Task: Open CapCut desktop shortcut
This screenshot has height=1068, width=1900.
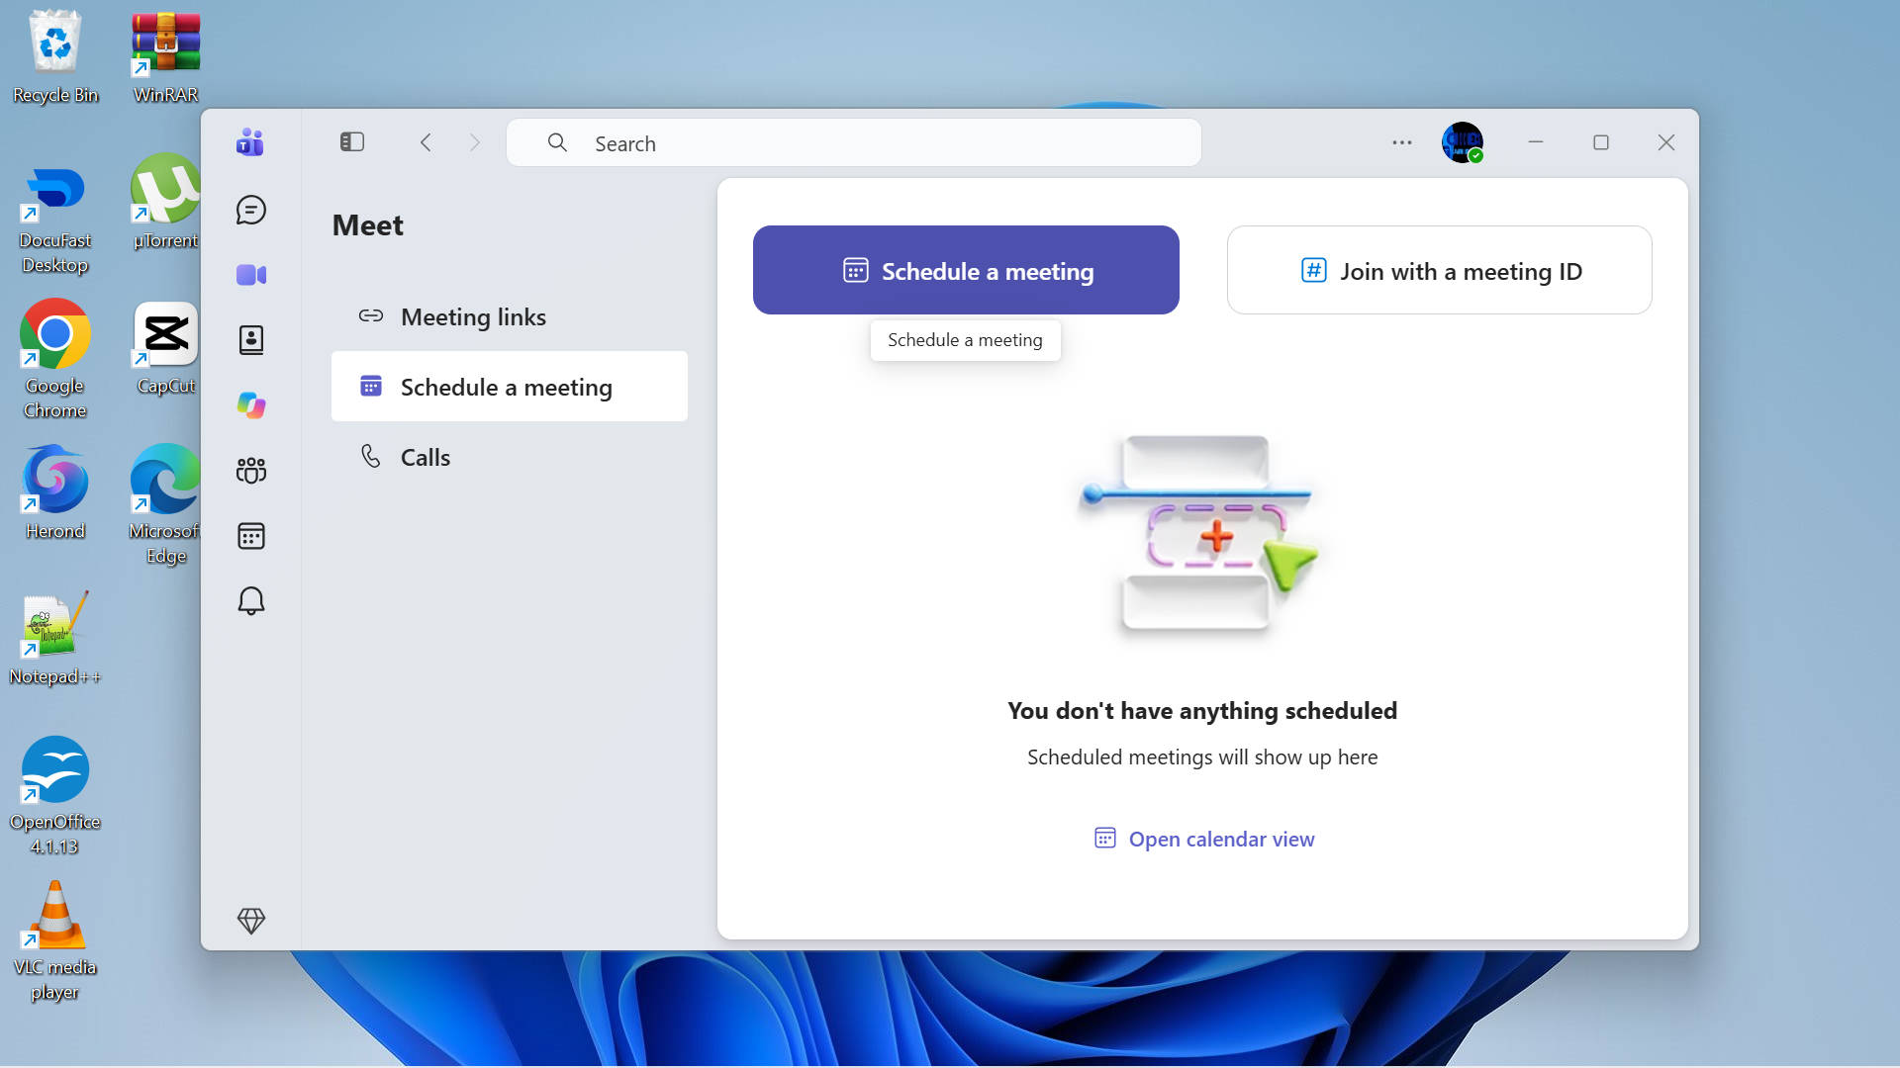Action: coord(165,348)
